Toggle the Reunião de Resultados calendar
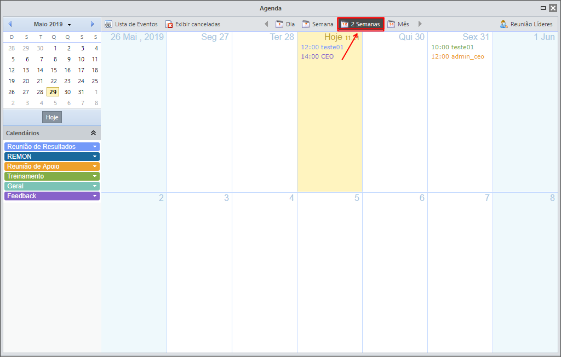Screen dimensions: 561x357 point(52,147)
